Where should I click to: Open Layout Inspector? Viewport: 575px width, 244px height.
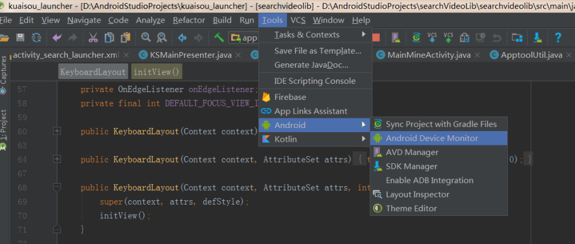tap(439, 194)
